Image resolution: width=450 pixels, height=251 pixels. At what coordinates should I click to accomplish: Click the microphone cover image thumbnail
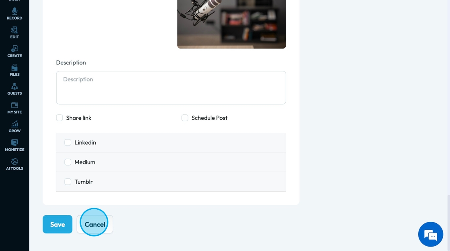231,24
